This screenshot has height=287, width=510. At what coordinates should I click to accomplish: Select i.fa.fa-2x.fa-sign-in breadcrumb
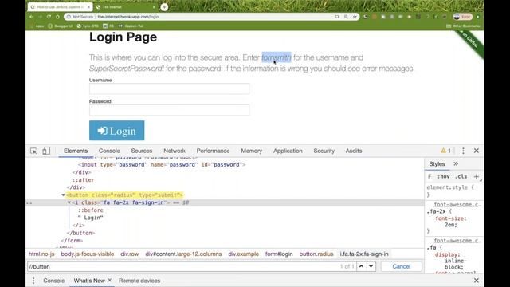(364, 254)
